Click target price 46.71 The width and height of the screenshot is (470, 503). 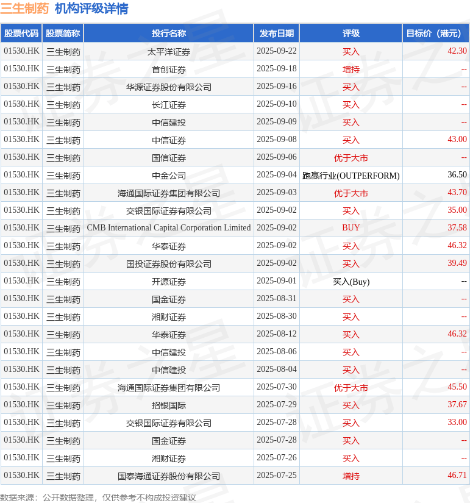pyautogui.click(x=457, y=476)
